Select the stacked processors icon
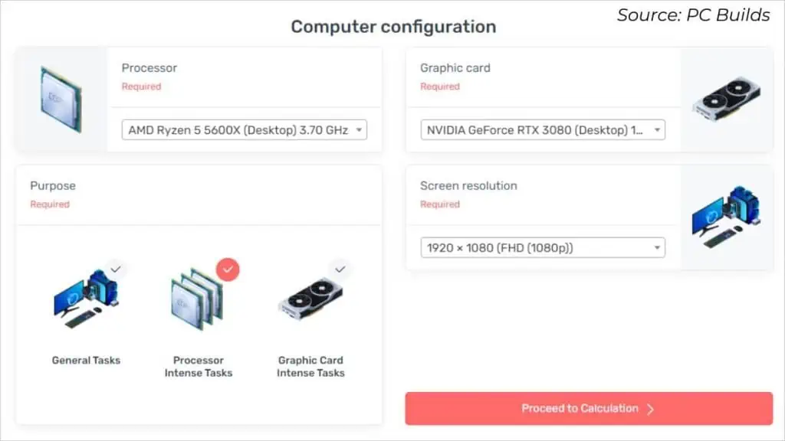Image resolution: width=785 pixels, height=441 pixels. 196,299
